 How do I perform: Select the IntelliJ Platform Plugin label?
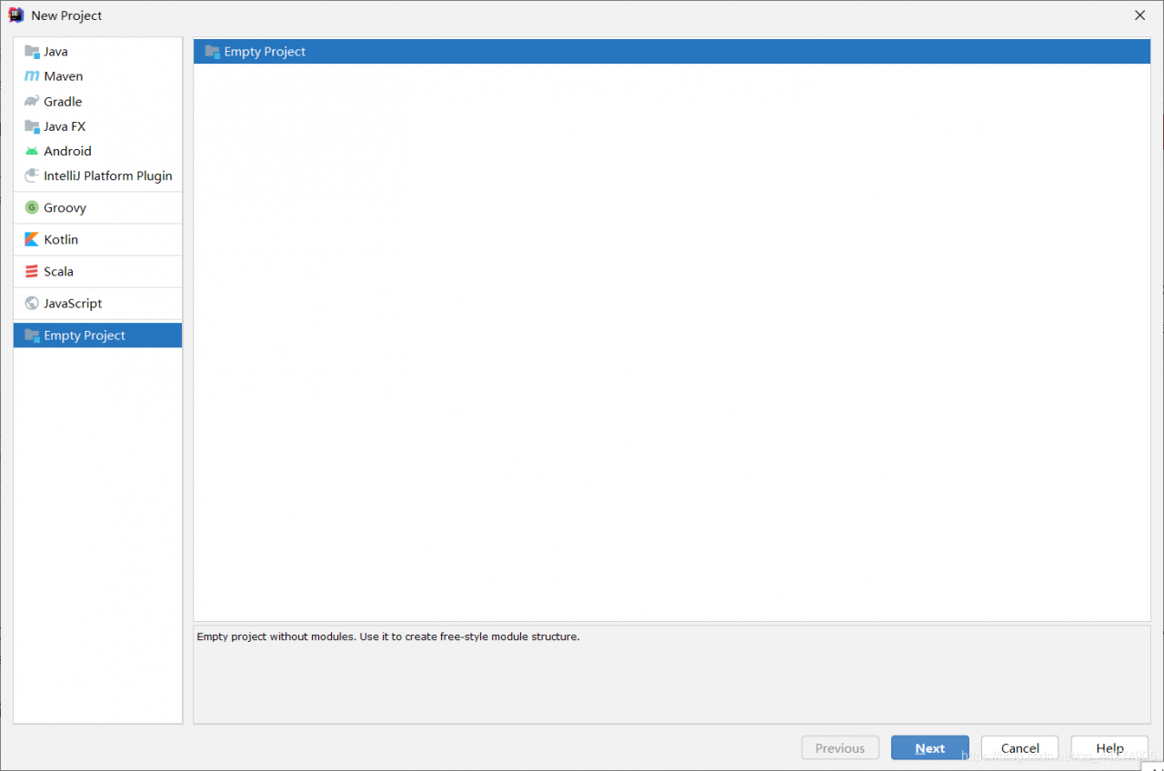click(108, 176)
